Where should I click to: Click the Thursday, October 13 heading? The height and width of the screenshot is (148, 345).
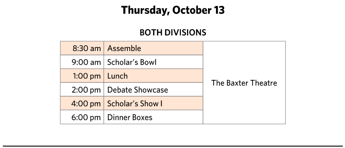click(x=173, y=10)
